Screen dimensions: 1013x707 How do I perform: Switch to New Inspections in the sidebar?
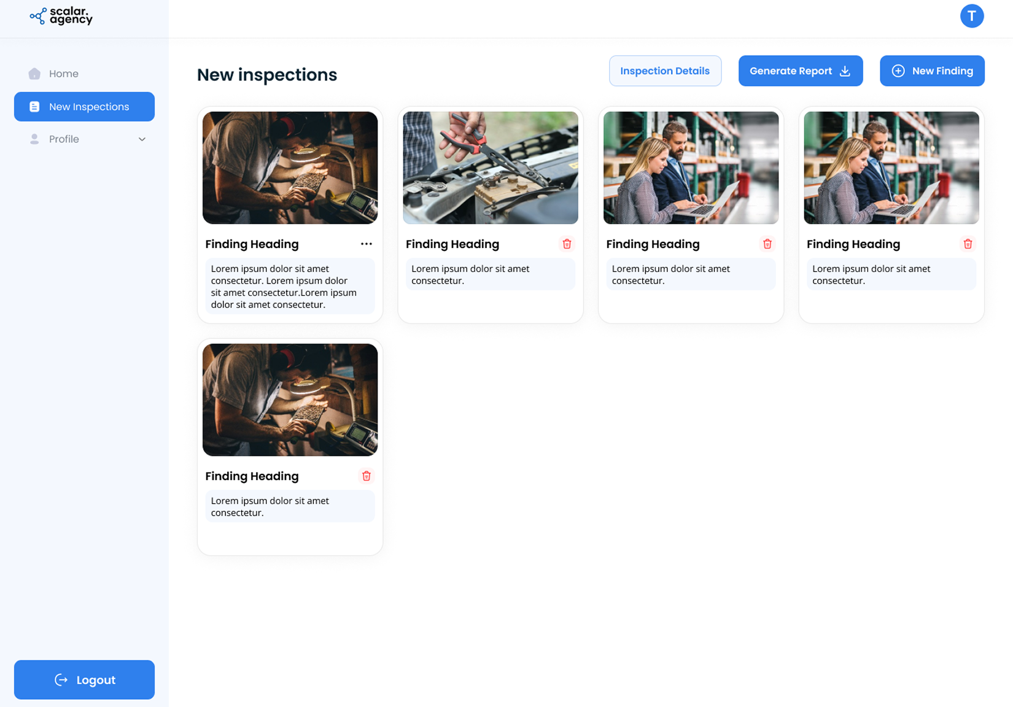coord(84,106)
